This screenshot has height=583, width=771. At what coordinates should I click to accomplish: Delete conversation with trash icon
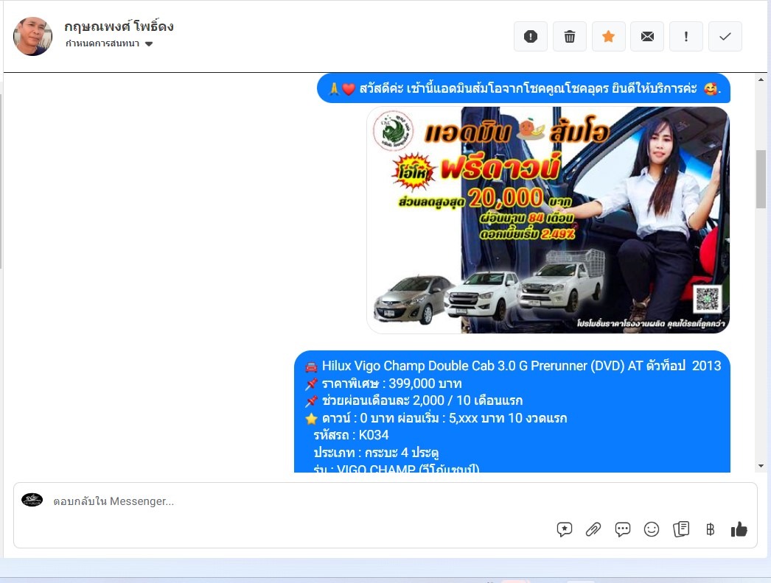point(569,36)
